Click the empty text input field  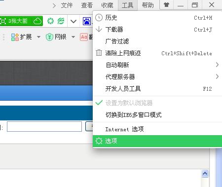[x=44, y=126]
